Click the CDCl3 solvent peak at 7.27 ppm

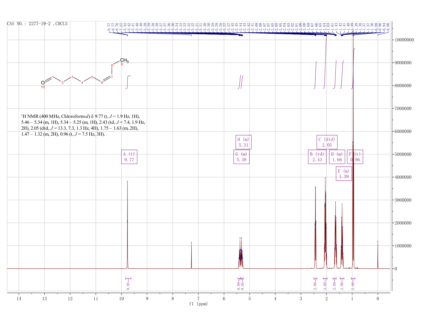191,256
